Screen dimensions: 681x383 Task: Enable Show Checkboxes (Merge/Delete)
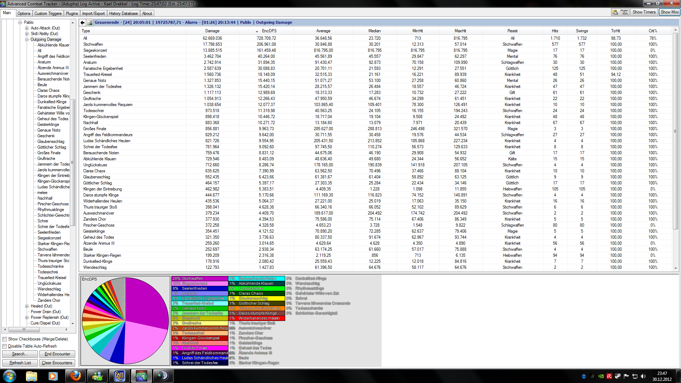tap(5, 339)
